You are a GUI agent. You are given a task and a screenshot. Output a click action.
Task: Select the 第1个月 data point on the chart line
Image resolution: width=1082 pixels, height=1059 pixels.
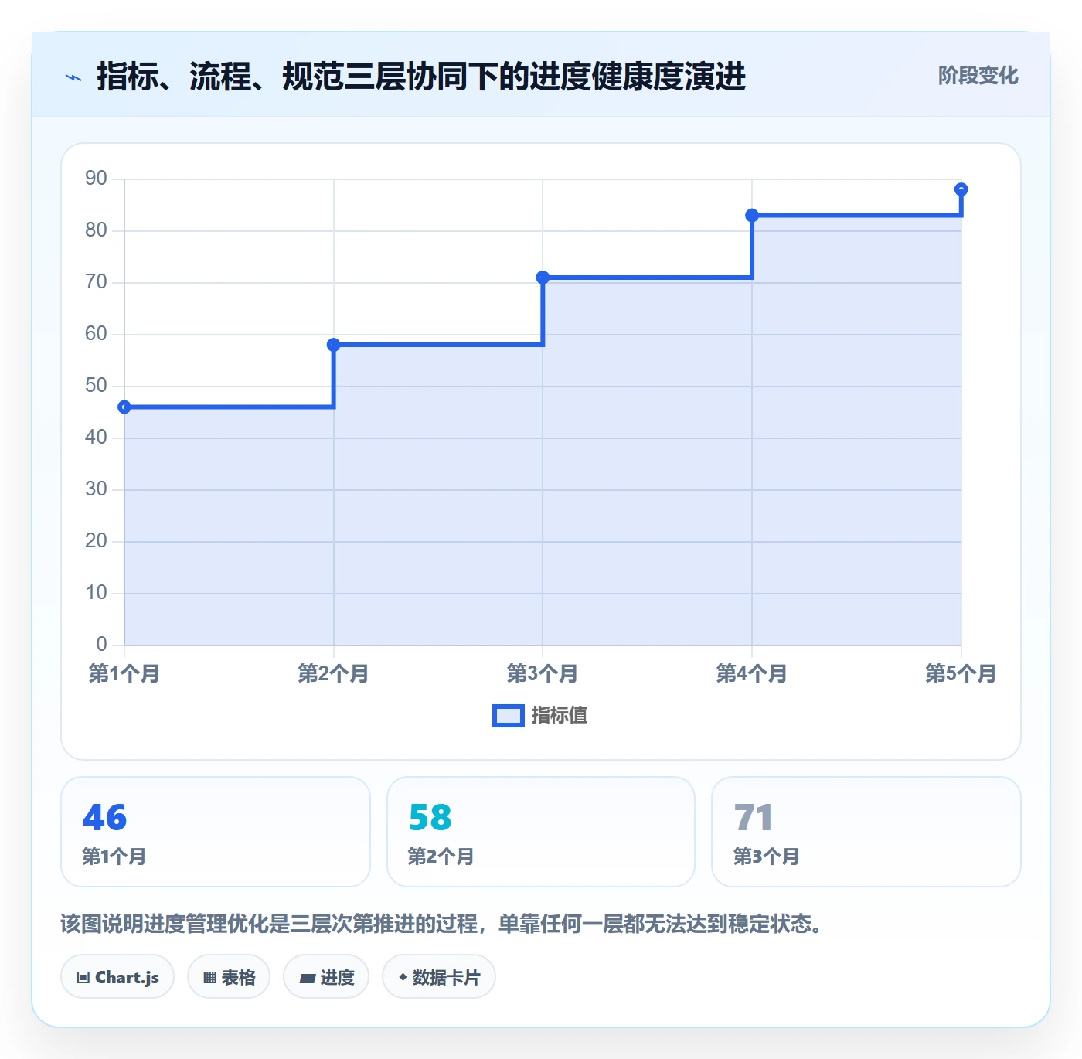[x=124, y=407]
